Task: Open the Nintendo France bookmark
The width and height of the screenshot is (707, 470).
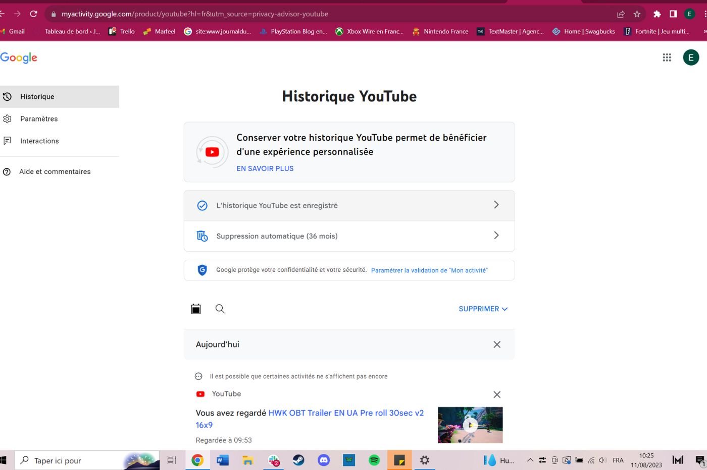Action: pyautogui.click(x=440, y=31)
